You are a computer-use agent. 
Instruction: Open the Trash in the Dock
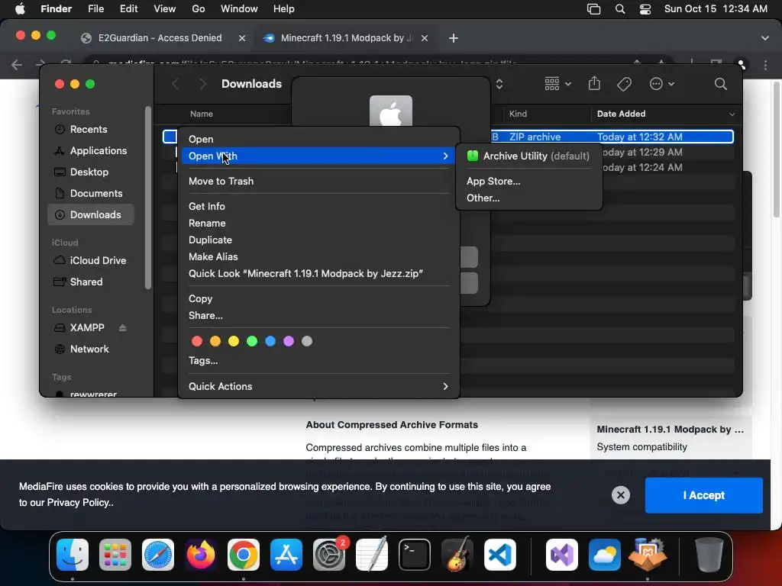pos(709,555)
